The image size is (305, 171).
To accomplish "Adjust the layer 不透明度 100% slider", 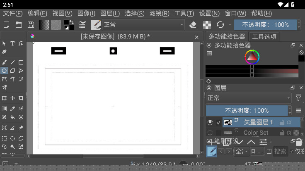I will [247, 111].
